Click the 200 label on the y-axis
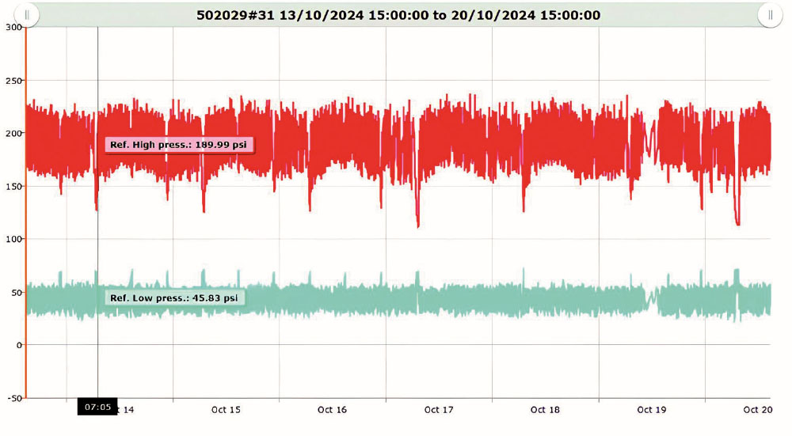The height and width of the screenshot is (436, 792). tap(12, 133)
